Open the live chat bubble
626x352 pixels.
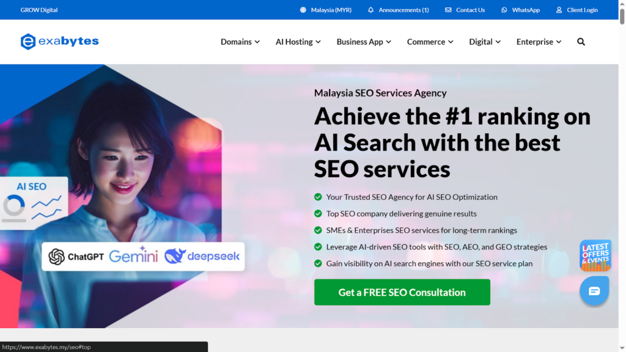click(594, 291)
